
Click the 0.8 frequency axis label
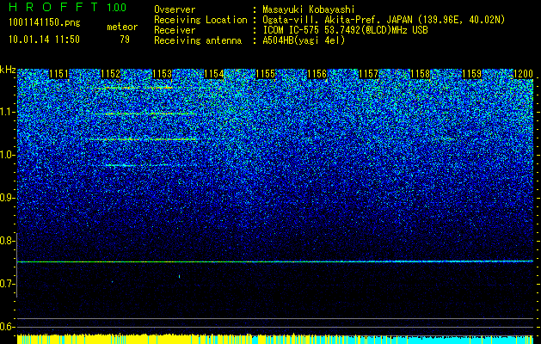point(7,241)
